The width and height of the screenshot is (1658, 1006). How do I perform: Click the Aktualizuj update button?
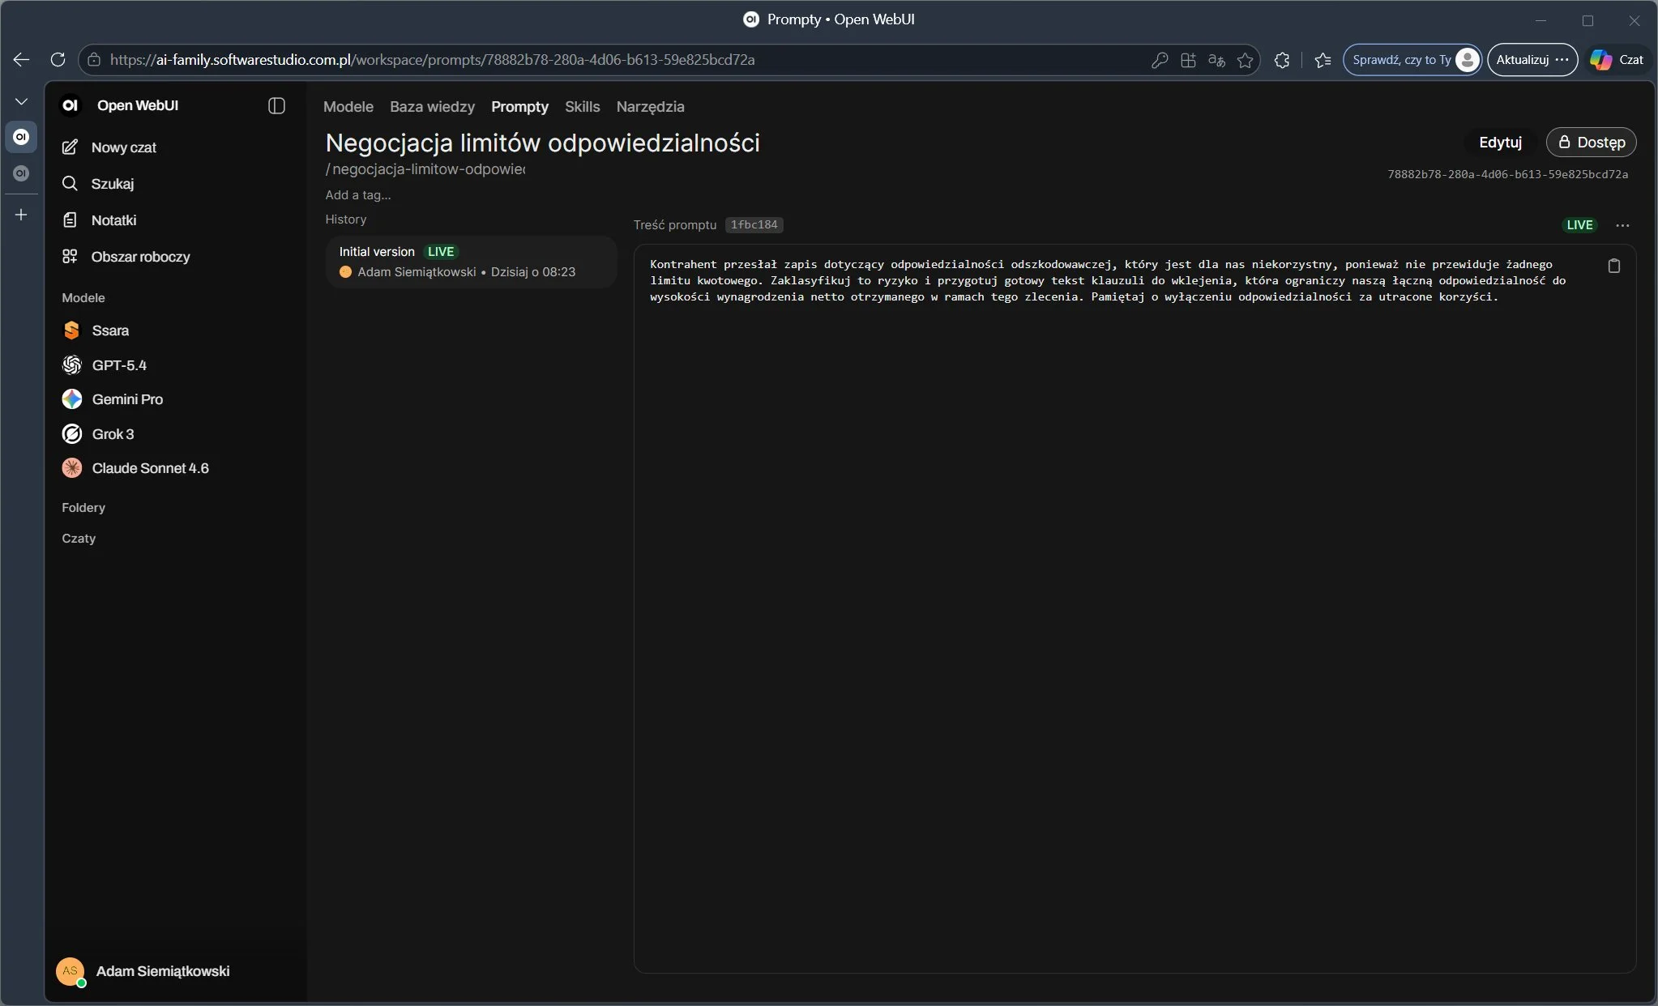[x=1532, y=60]
